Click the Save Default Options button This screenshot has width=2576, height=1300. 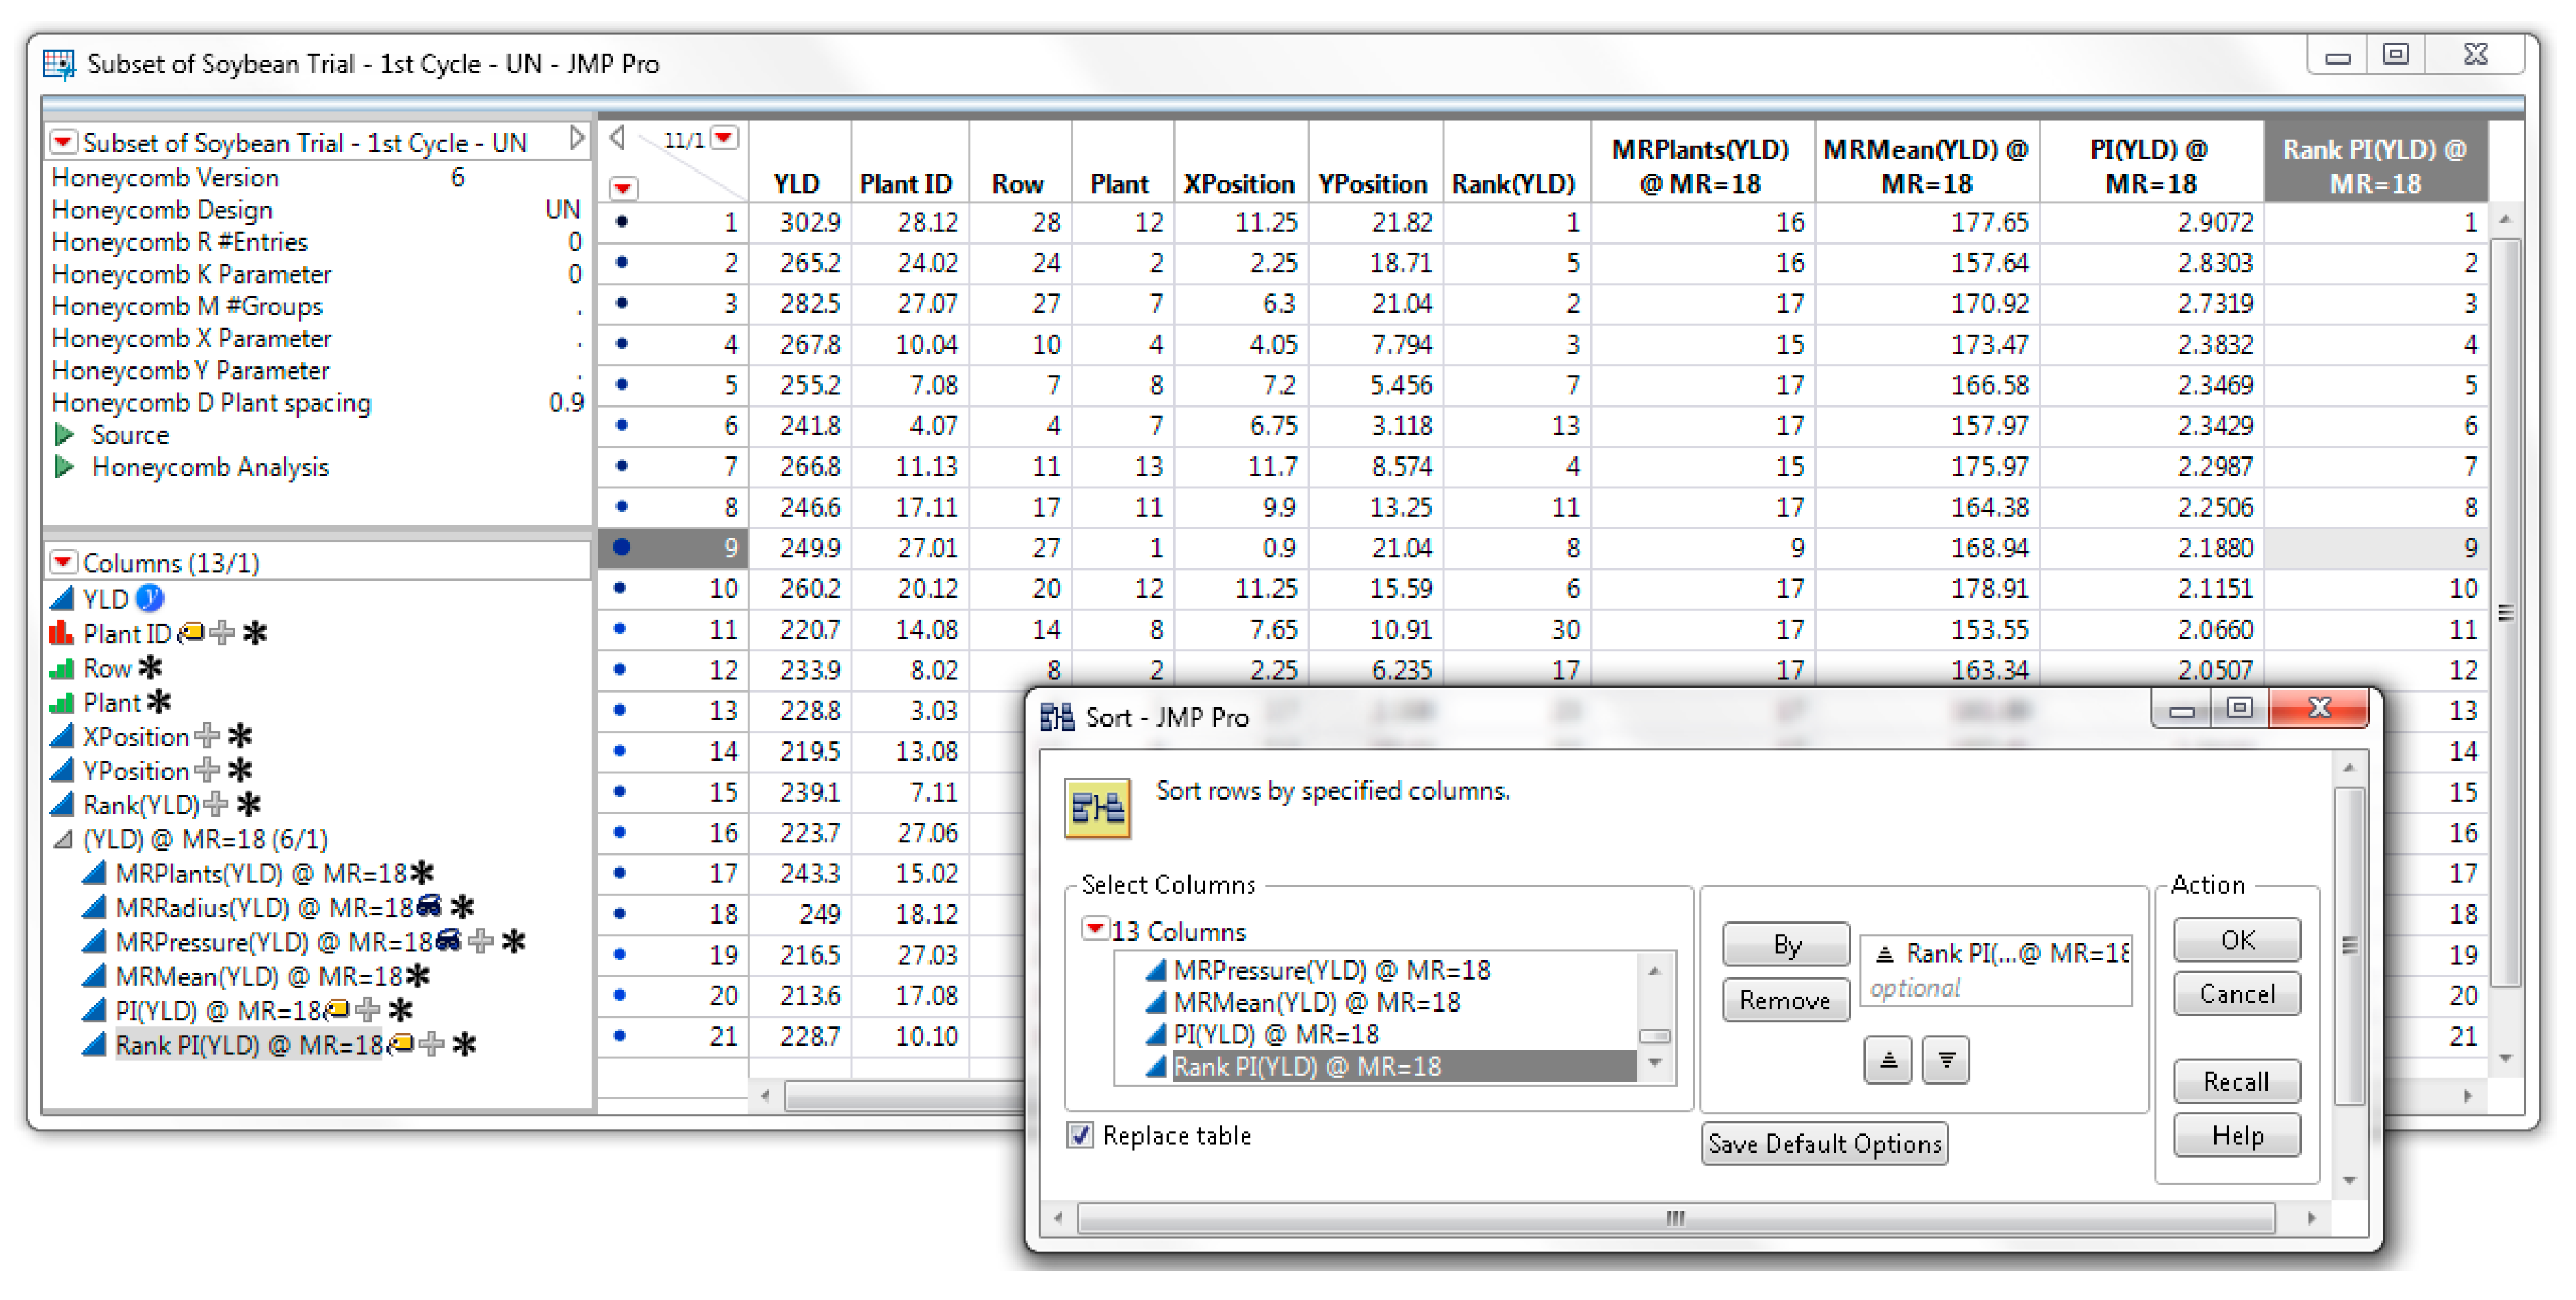click(1824, 1144)
